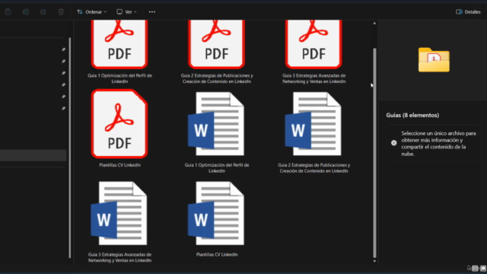Image resolution: width=487 pixels, height=274 pixels.
Task: Click the navigation pane vertical scrollbar
Action: 69,148
